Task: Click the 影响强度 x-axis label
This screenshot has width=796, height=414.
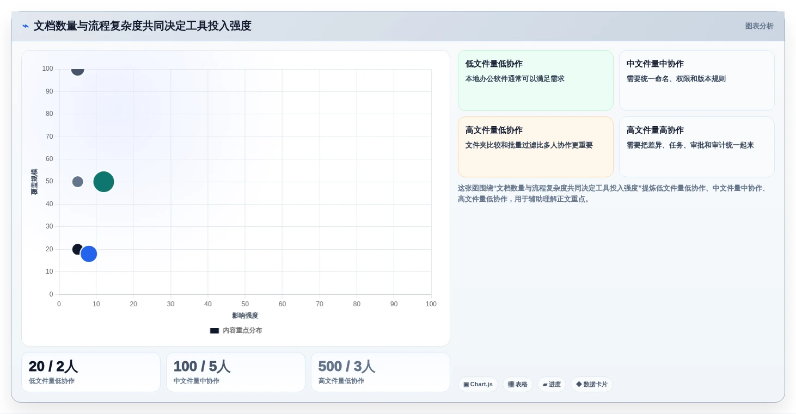Action: pyautogui.click(x=245, y=316)
